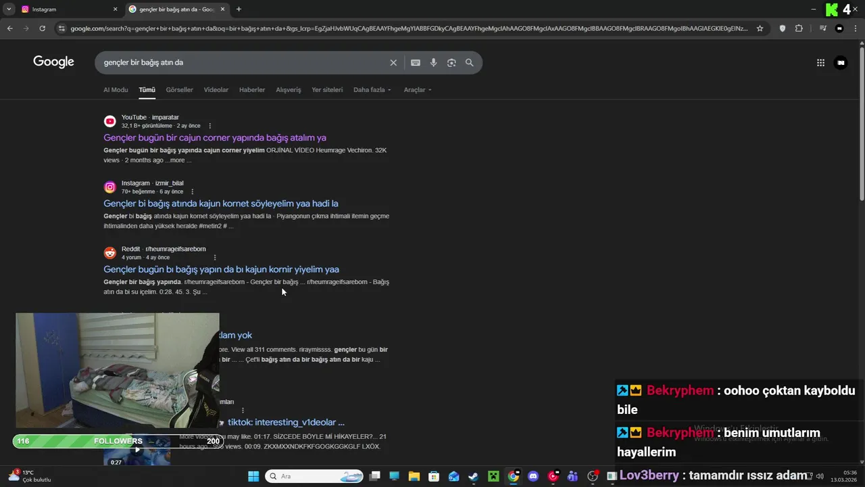The image size is (865, 487).
Task: Open the tiktok: interesting_v1deolar result link
Action: coord(286,422)
